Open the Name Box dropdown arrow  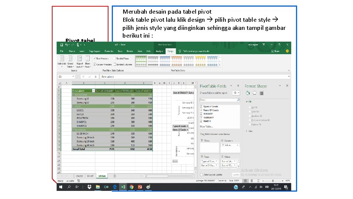(x=73, y=77)
